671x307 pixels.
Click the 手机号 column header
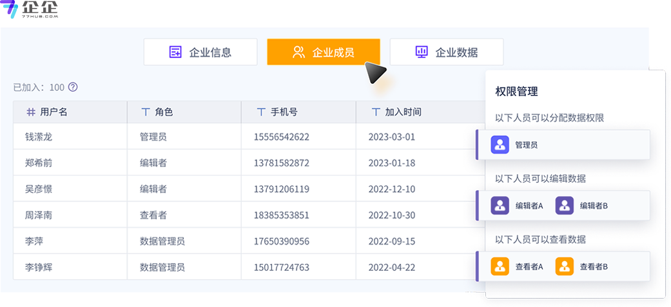(x=284, y=112)
